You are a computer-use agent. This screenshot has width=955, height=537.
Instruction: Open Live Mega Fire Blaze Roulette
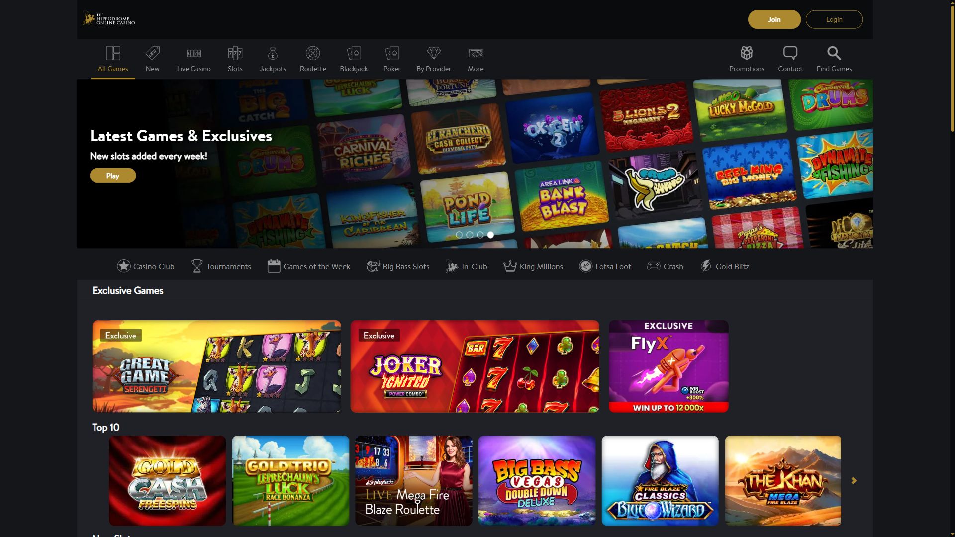(413, 480)
